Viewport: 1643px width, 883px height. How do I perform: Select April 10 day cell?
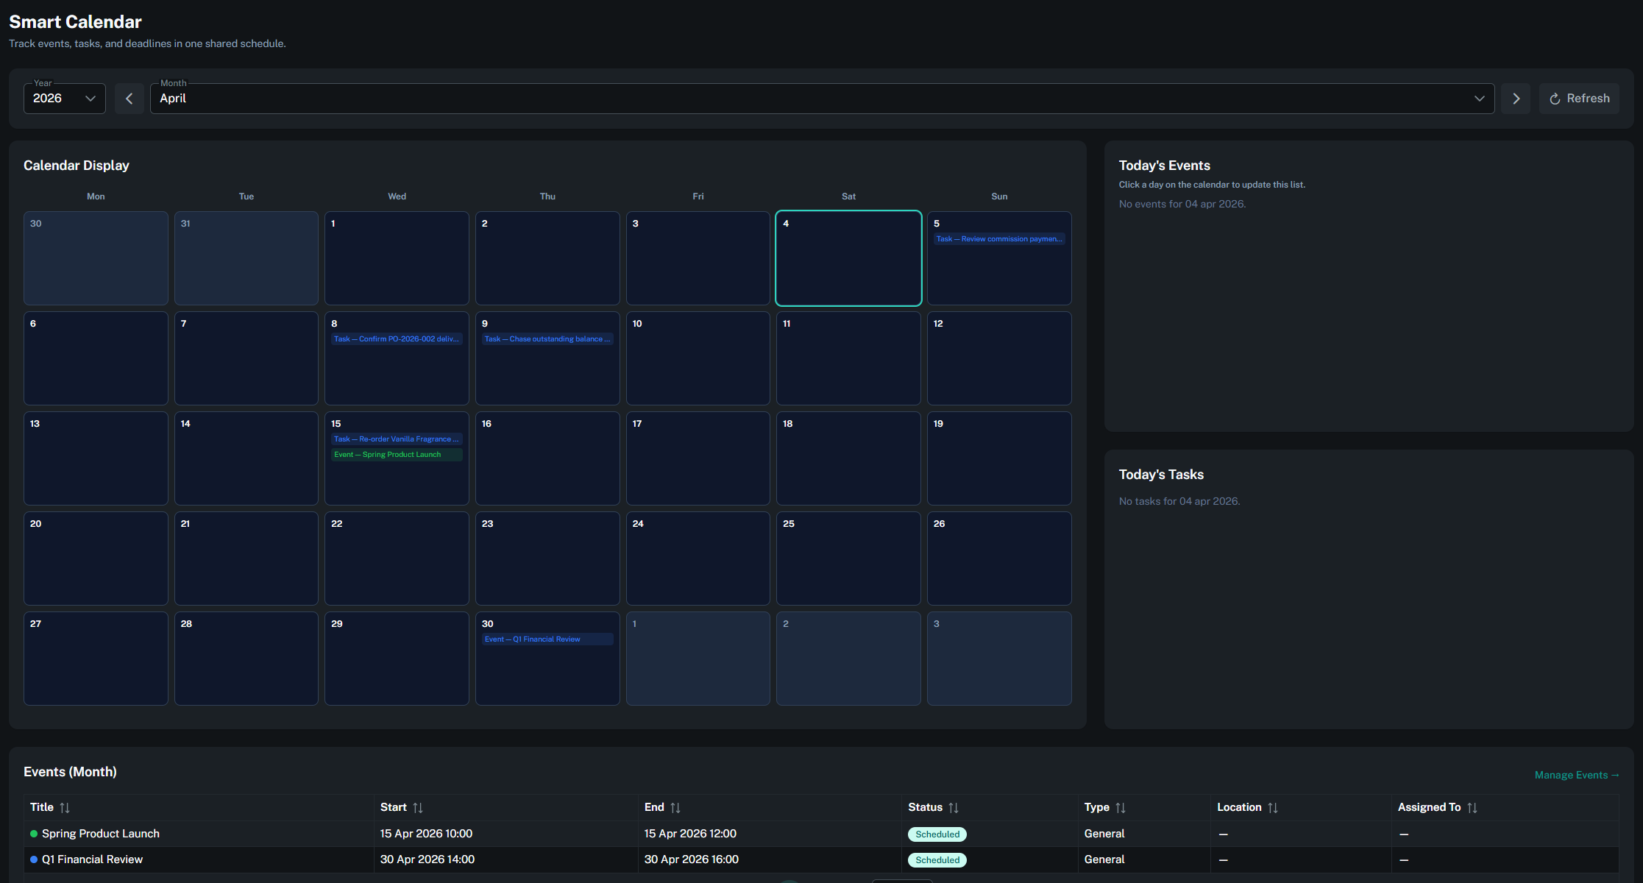698,358
